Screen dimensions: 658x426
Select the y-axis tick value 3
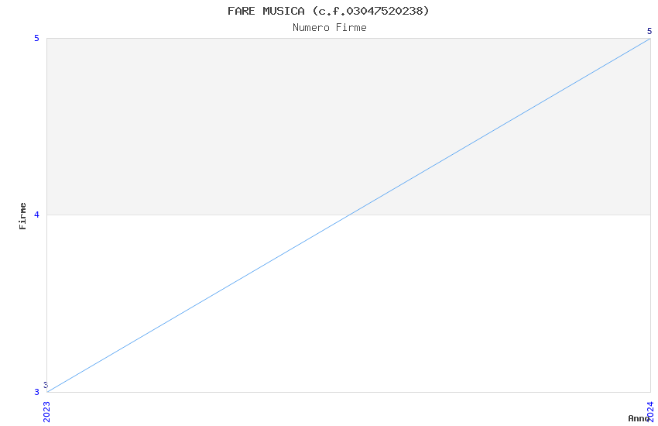pos(36,392)
